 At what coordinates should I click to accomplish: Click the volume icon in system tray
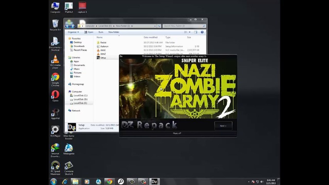(x=262, y=182)
